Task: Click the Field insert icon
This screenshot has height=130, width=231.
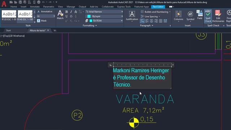Action: (x=200, y=15)
